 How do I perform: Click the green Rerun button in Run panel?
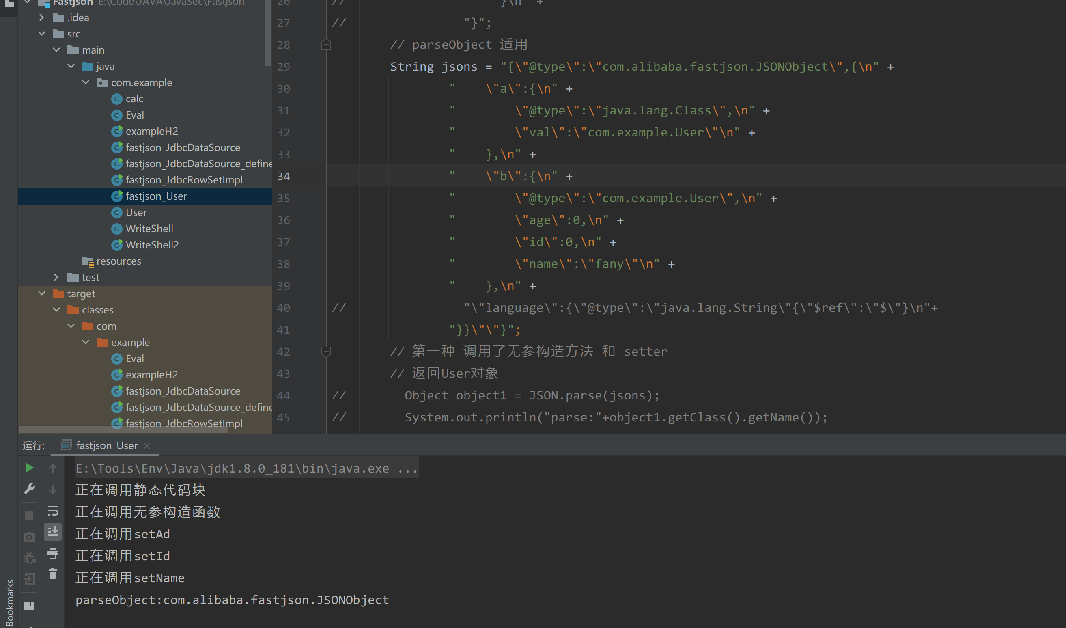29,468
